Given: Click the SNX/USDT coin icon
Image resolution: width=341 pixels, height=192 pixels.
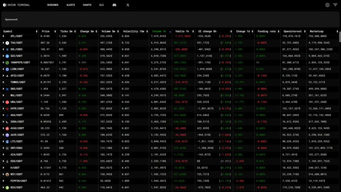Looking at the screenshot, I should coord(7,89).
